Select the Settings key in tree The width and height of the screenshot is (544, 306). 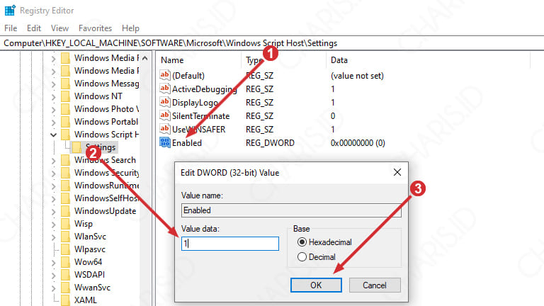tap(101, 147)
